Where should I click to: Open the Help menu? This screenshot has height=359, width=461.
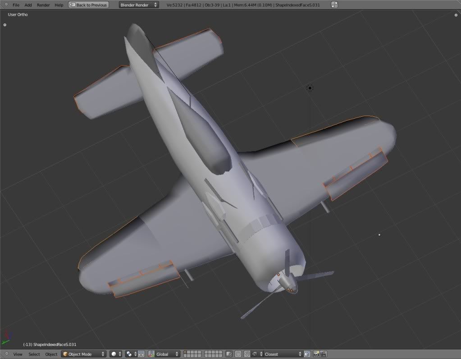pyautogui.click(x=59, y=5)
